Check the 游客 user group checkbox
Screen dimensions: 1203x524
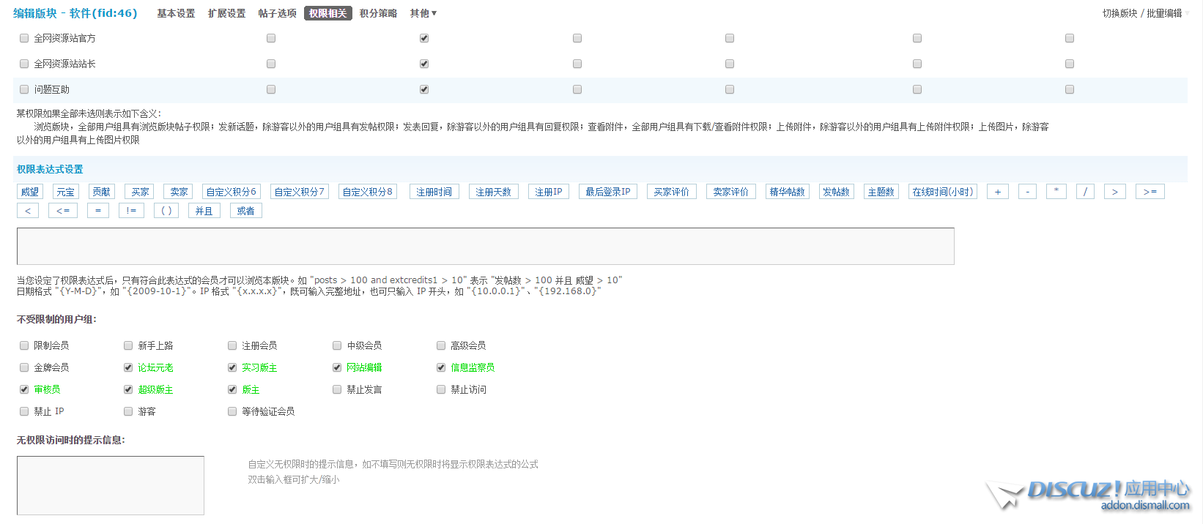click(x=128, y=411)
